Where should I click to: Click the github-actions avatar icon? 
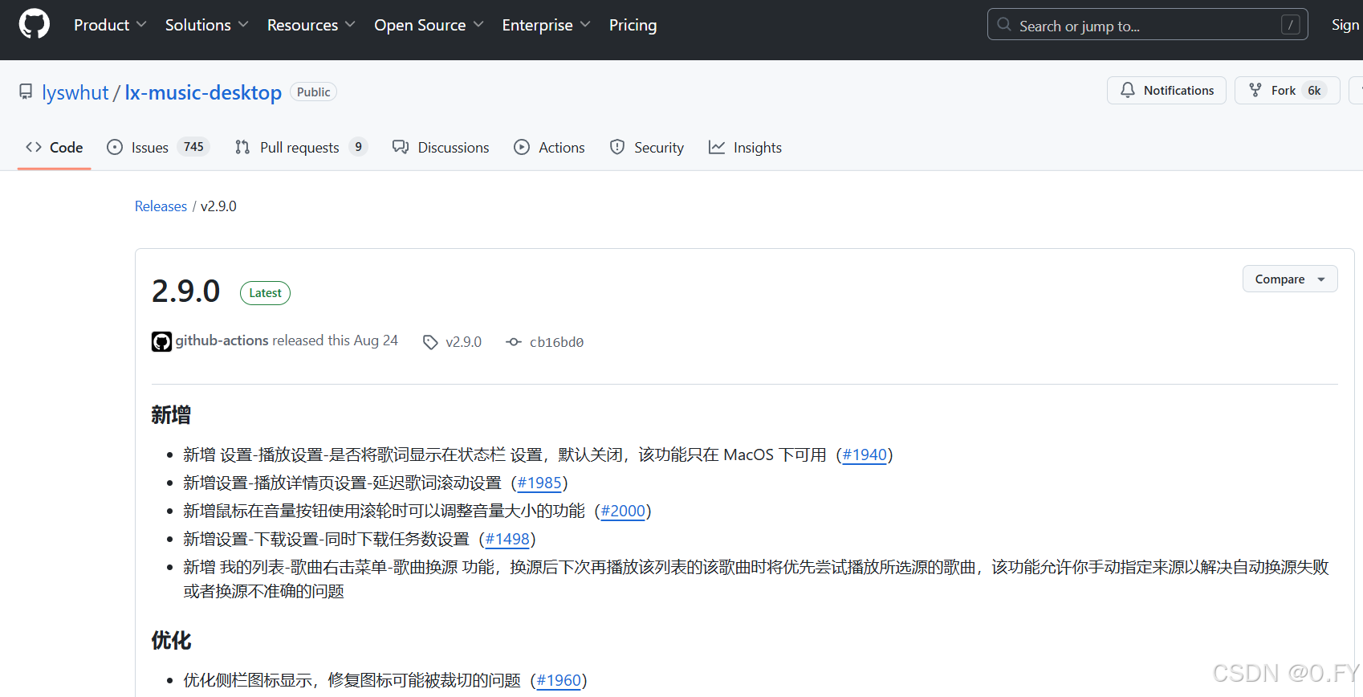pos(161,341)
